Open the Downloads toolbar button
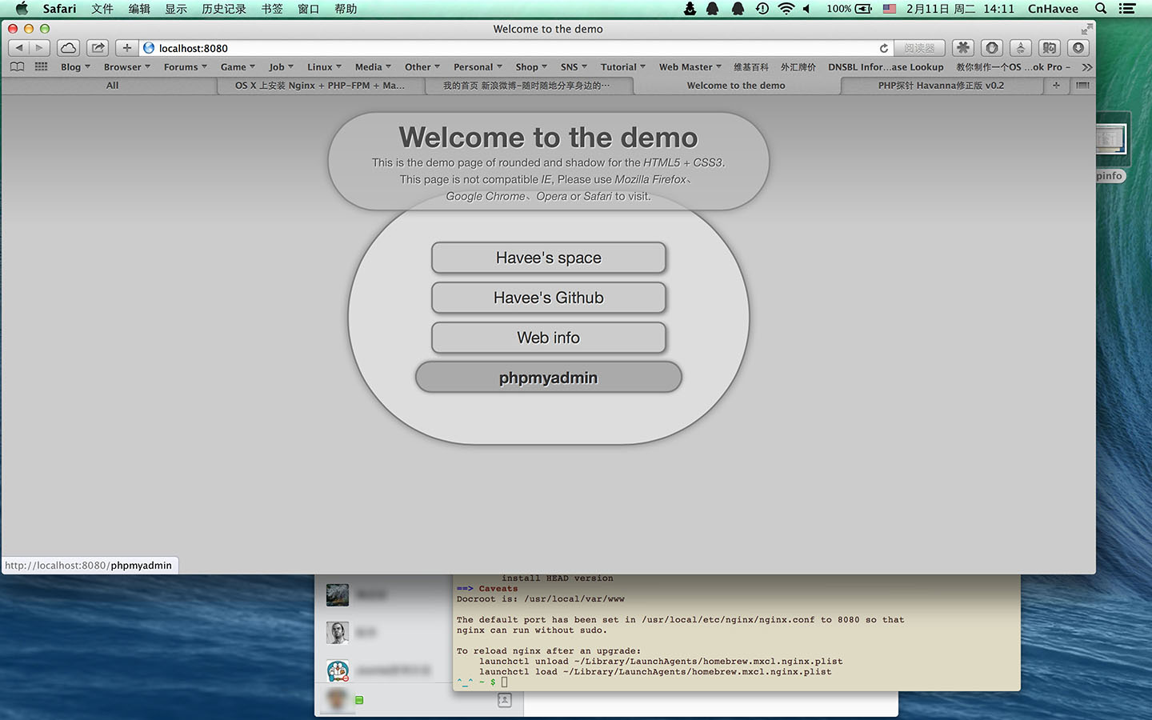 (x=1078, y=48)
